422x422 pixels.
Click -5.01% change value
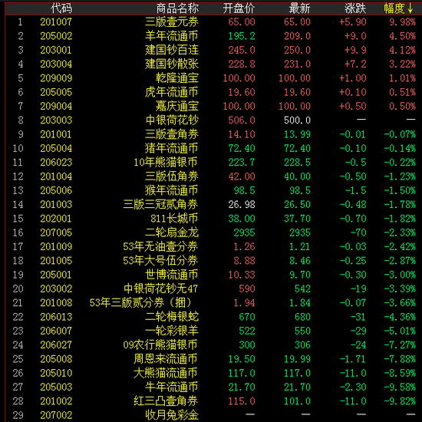(x=400, y=331)
